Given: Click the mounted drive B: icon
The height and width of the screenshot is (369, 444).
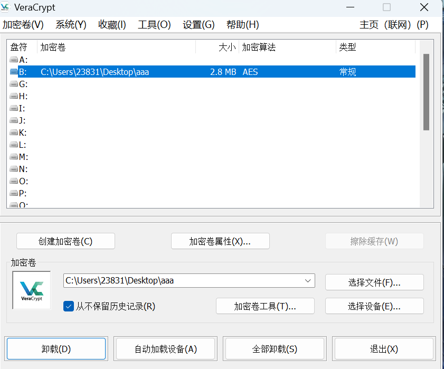Looking at the screenshot, I should (14, 72).
